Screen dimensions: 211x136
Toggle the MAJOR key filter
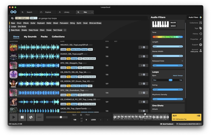click(x=173, y=23)
